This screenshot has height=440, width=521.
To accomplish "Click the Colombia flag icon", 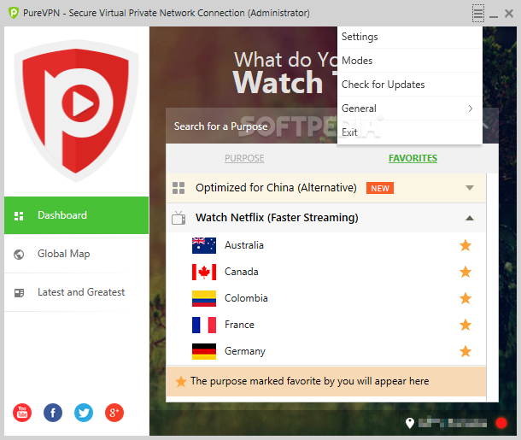I will pyautogui.click(x=204, y=298).
